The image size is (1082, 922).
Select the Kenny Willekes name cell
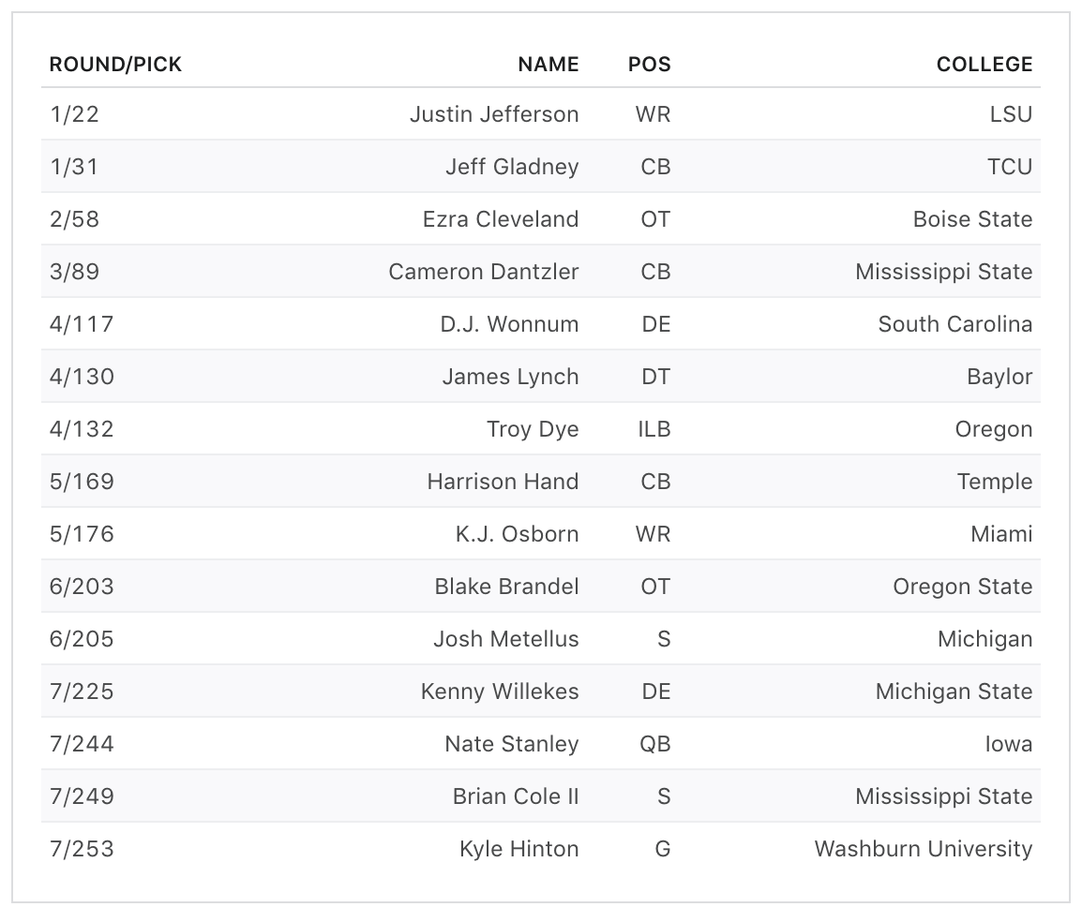[x=500, y=691]
